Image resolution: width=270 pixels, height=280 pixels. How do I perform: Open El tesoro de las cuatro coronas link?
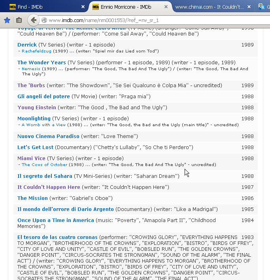coord(57,237)
